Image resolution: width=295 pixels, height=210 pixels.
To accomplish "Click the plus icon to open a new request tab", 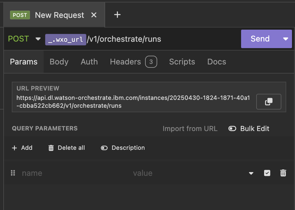I will coord(117,15).
